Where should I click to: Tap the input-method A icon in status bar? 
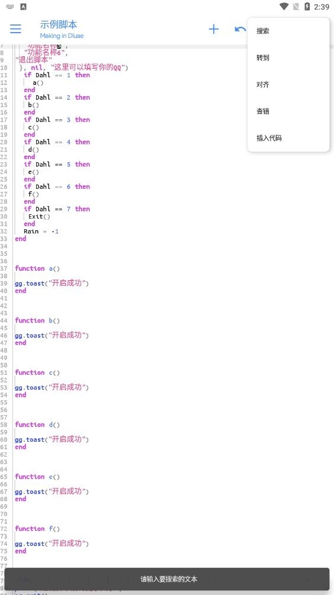click(x=23, y=7)
